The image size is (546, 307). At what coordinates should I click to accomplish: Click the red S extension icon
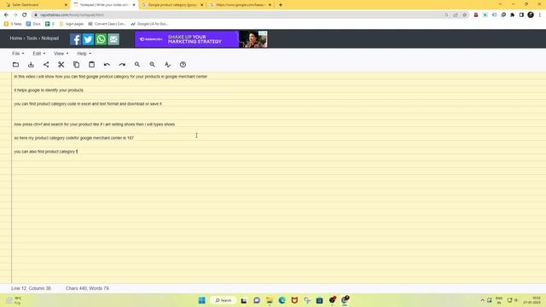476,15
